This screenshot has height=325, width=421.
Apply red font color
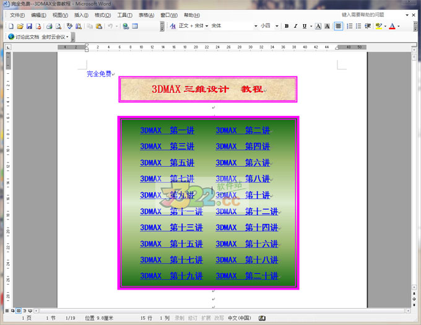pyautogui.click(x=392, y=26)
